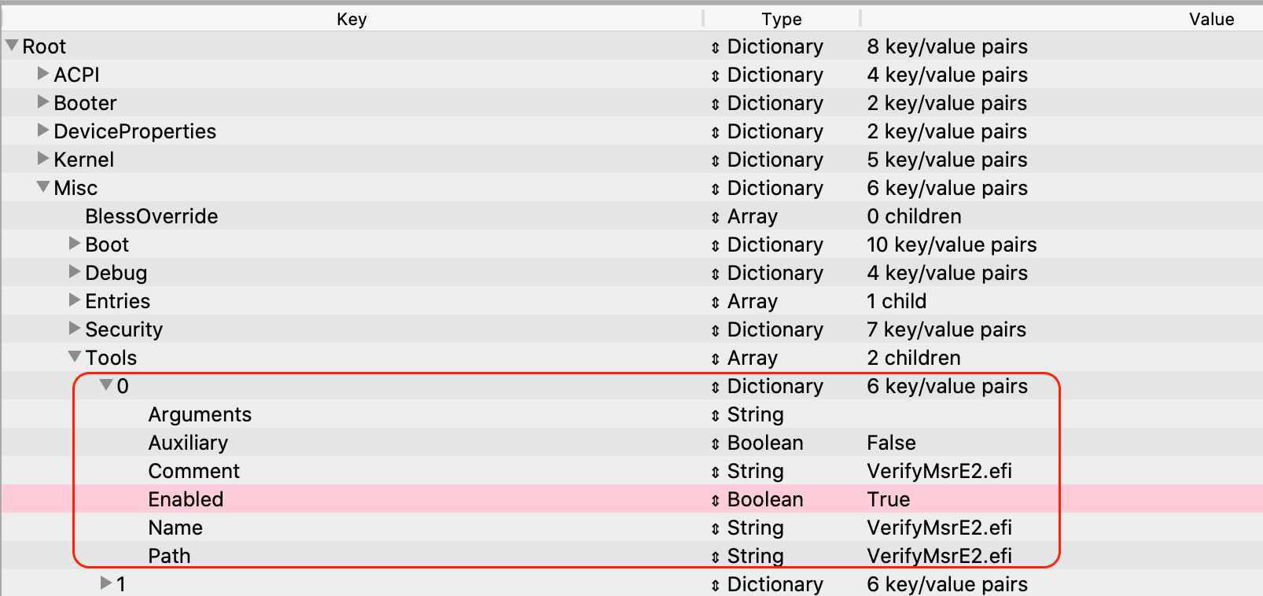Viewport: 1263px width, 596px height.
Task: Expand item 1 in Tools array
Action: (x=106, y=583)
